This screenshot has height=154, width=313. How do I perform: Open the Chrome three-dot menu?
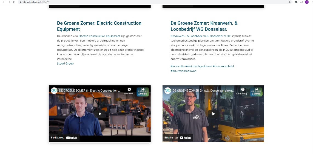(312, 2)
